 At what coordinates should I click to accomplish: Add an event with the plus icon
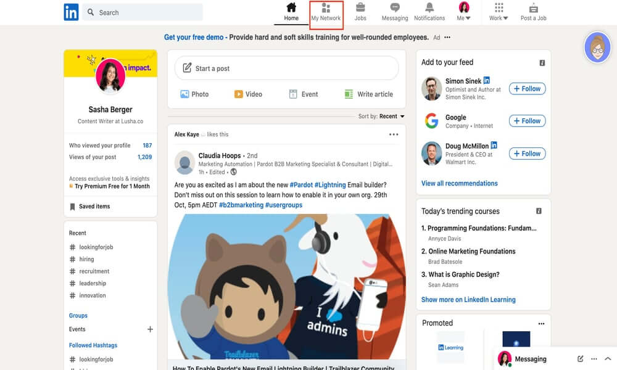click(150, 329)
